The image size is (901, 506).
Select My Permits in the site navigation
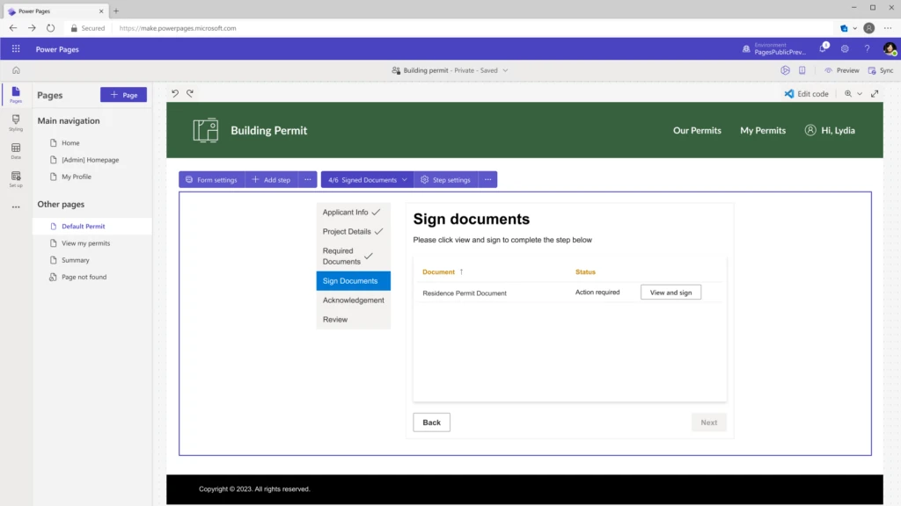pos(762,130)
